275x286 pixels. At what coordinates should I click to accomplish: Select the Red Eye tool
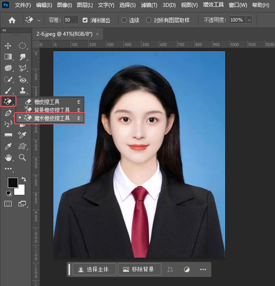[x=22, y=80]
